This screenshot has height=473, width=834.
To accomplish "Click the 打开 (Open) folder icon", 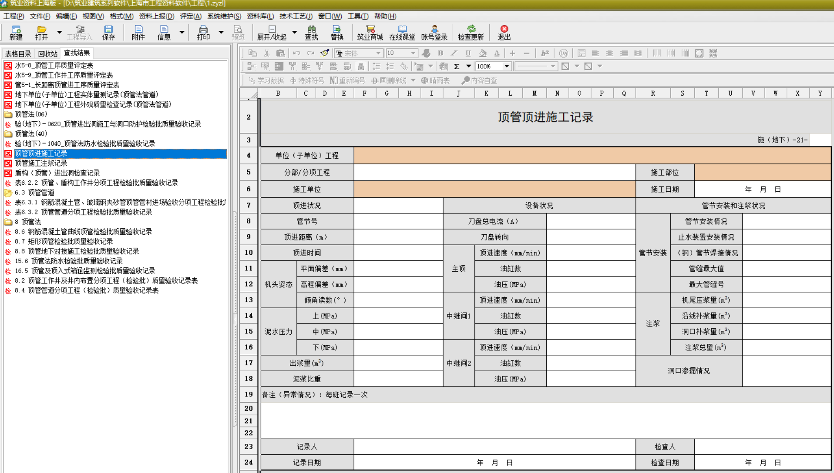I will point(42,33).
